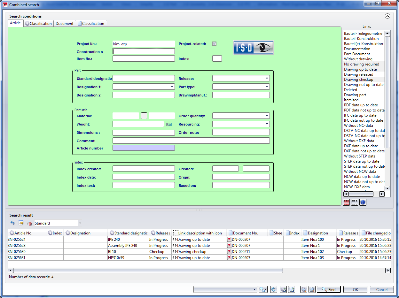Click the Project No. input field
The width and height of the screenshot is (399, 298).
144,44
